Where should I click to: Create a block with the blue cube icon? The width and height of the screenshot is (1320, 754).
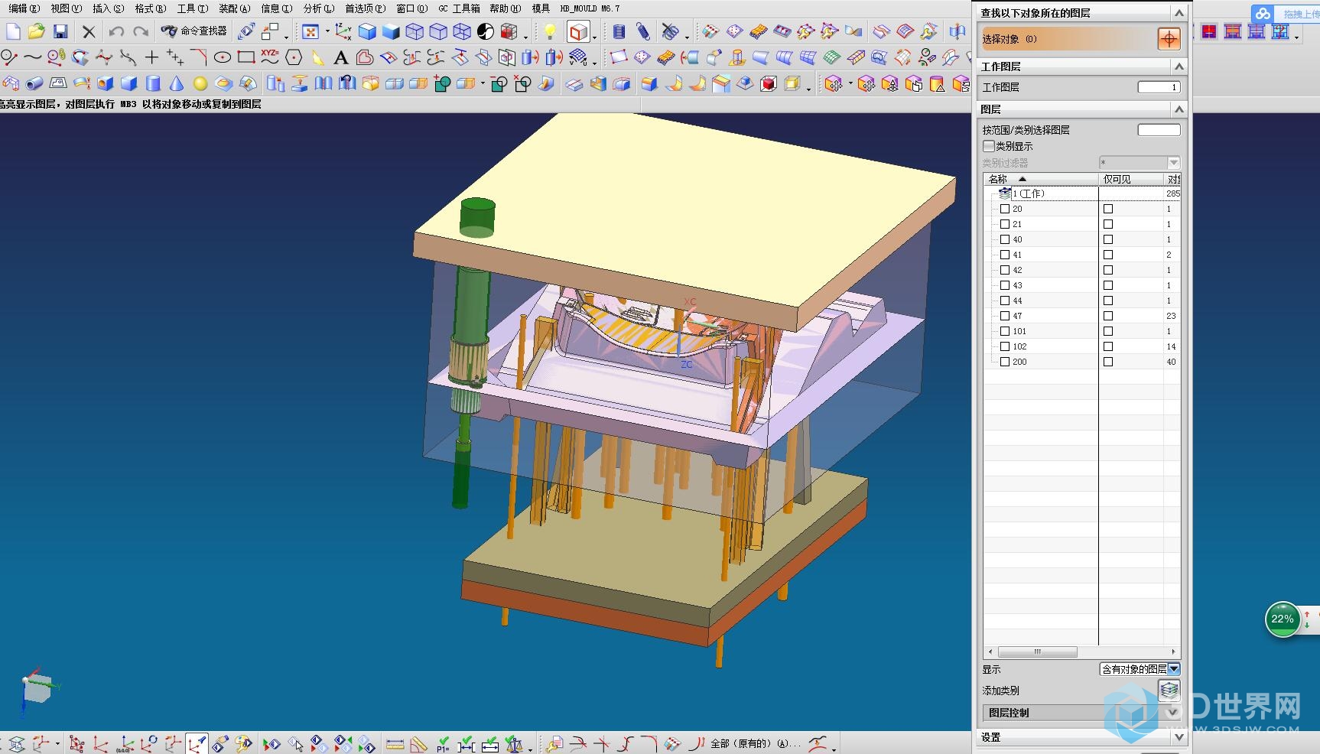coord(129,83)
